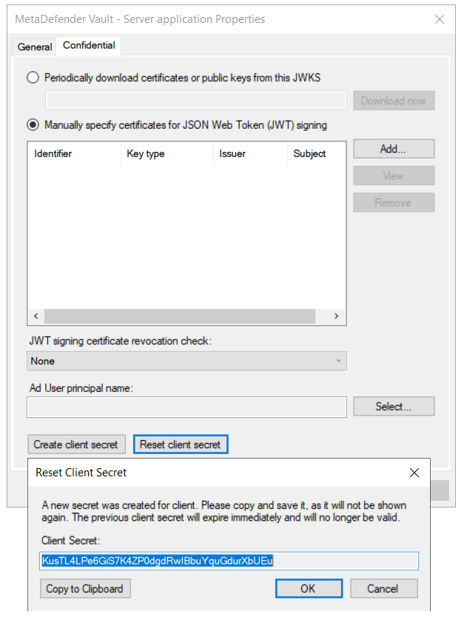This screenshot has width=464, height=626.
Task: Sort by the Subject column header
Action: [317, 153]
